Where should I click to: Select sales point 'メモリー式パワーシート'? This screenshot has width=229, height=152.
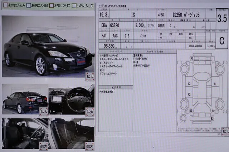(x=111, y=66)
